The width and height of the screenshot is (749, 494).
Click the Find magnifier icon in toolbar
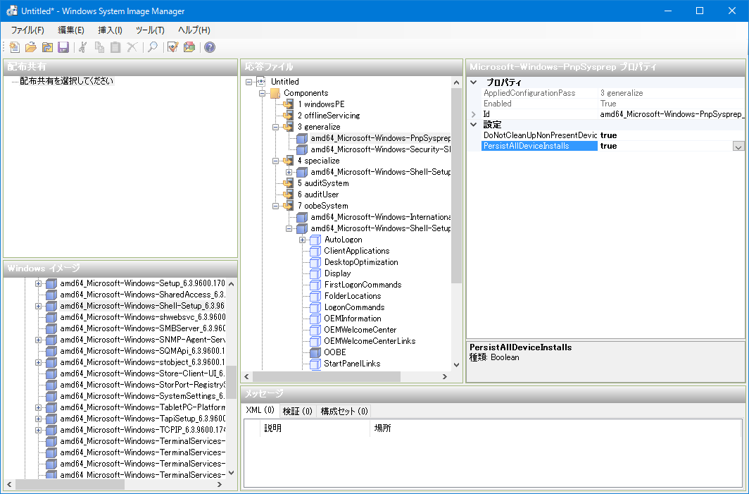(151, 47)
